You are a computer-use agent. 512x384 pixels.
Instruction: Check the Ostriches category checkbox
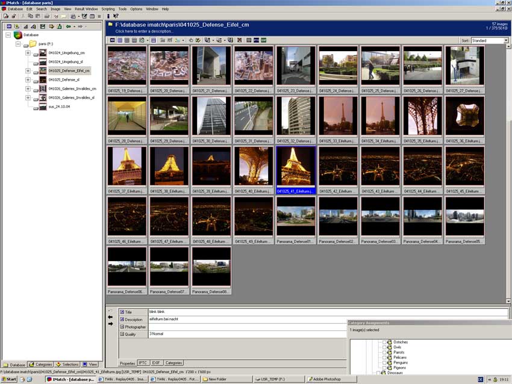[x=384, y=342]
